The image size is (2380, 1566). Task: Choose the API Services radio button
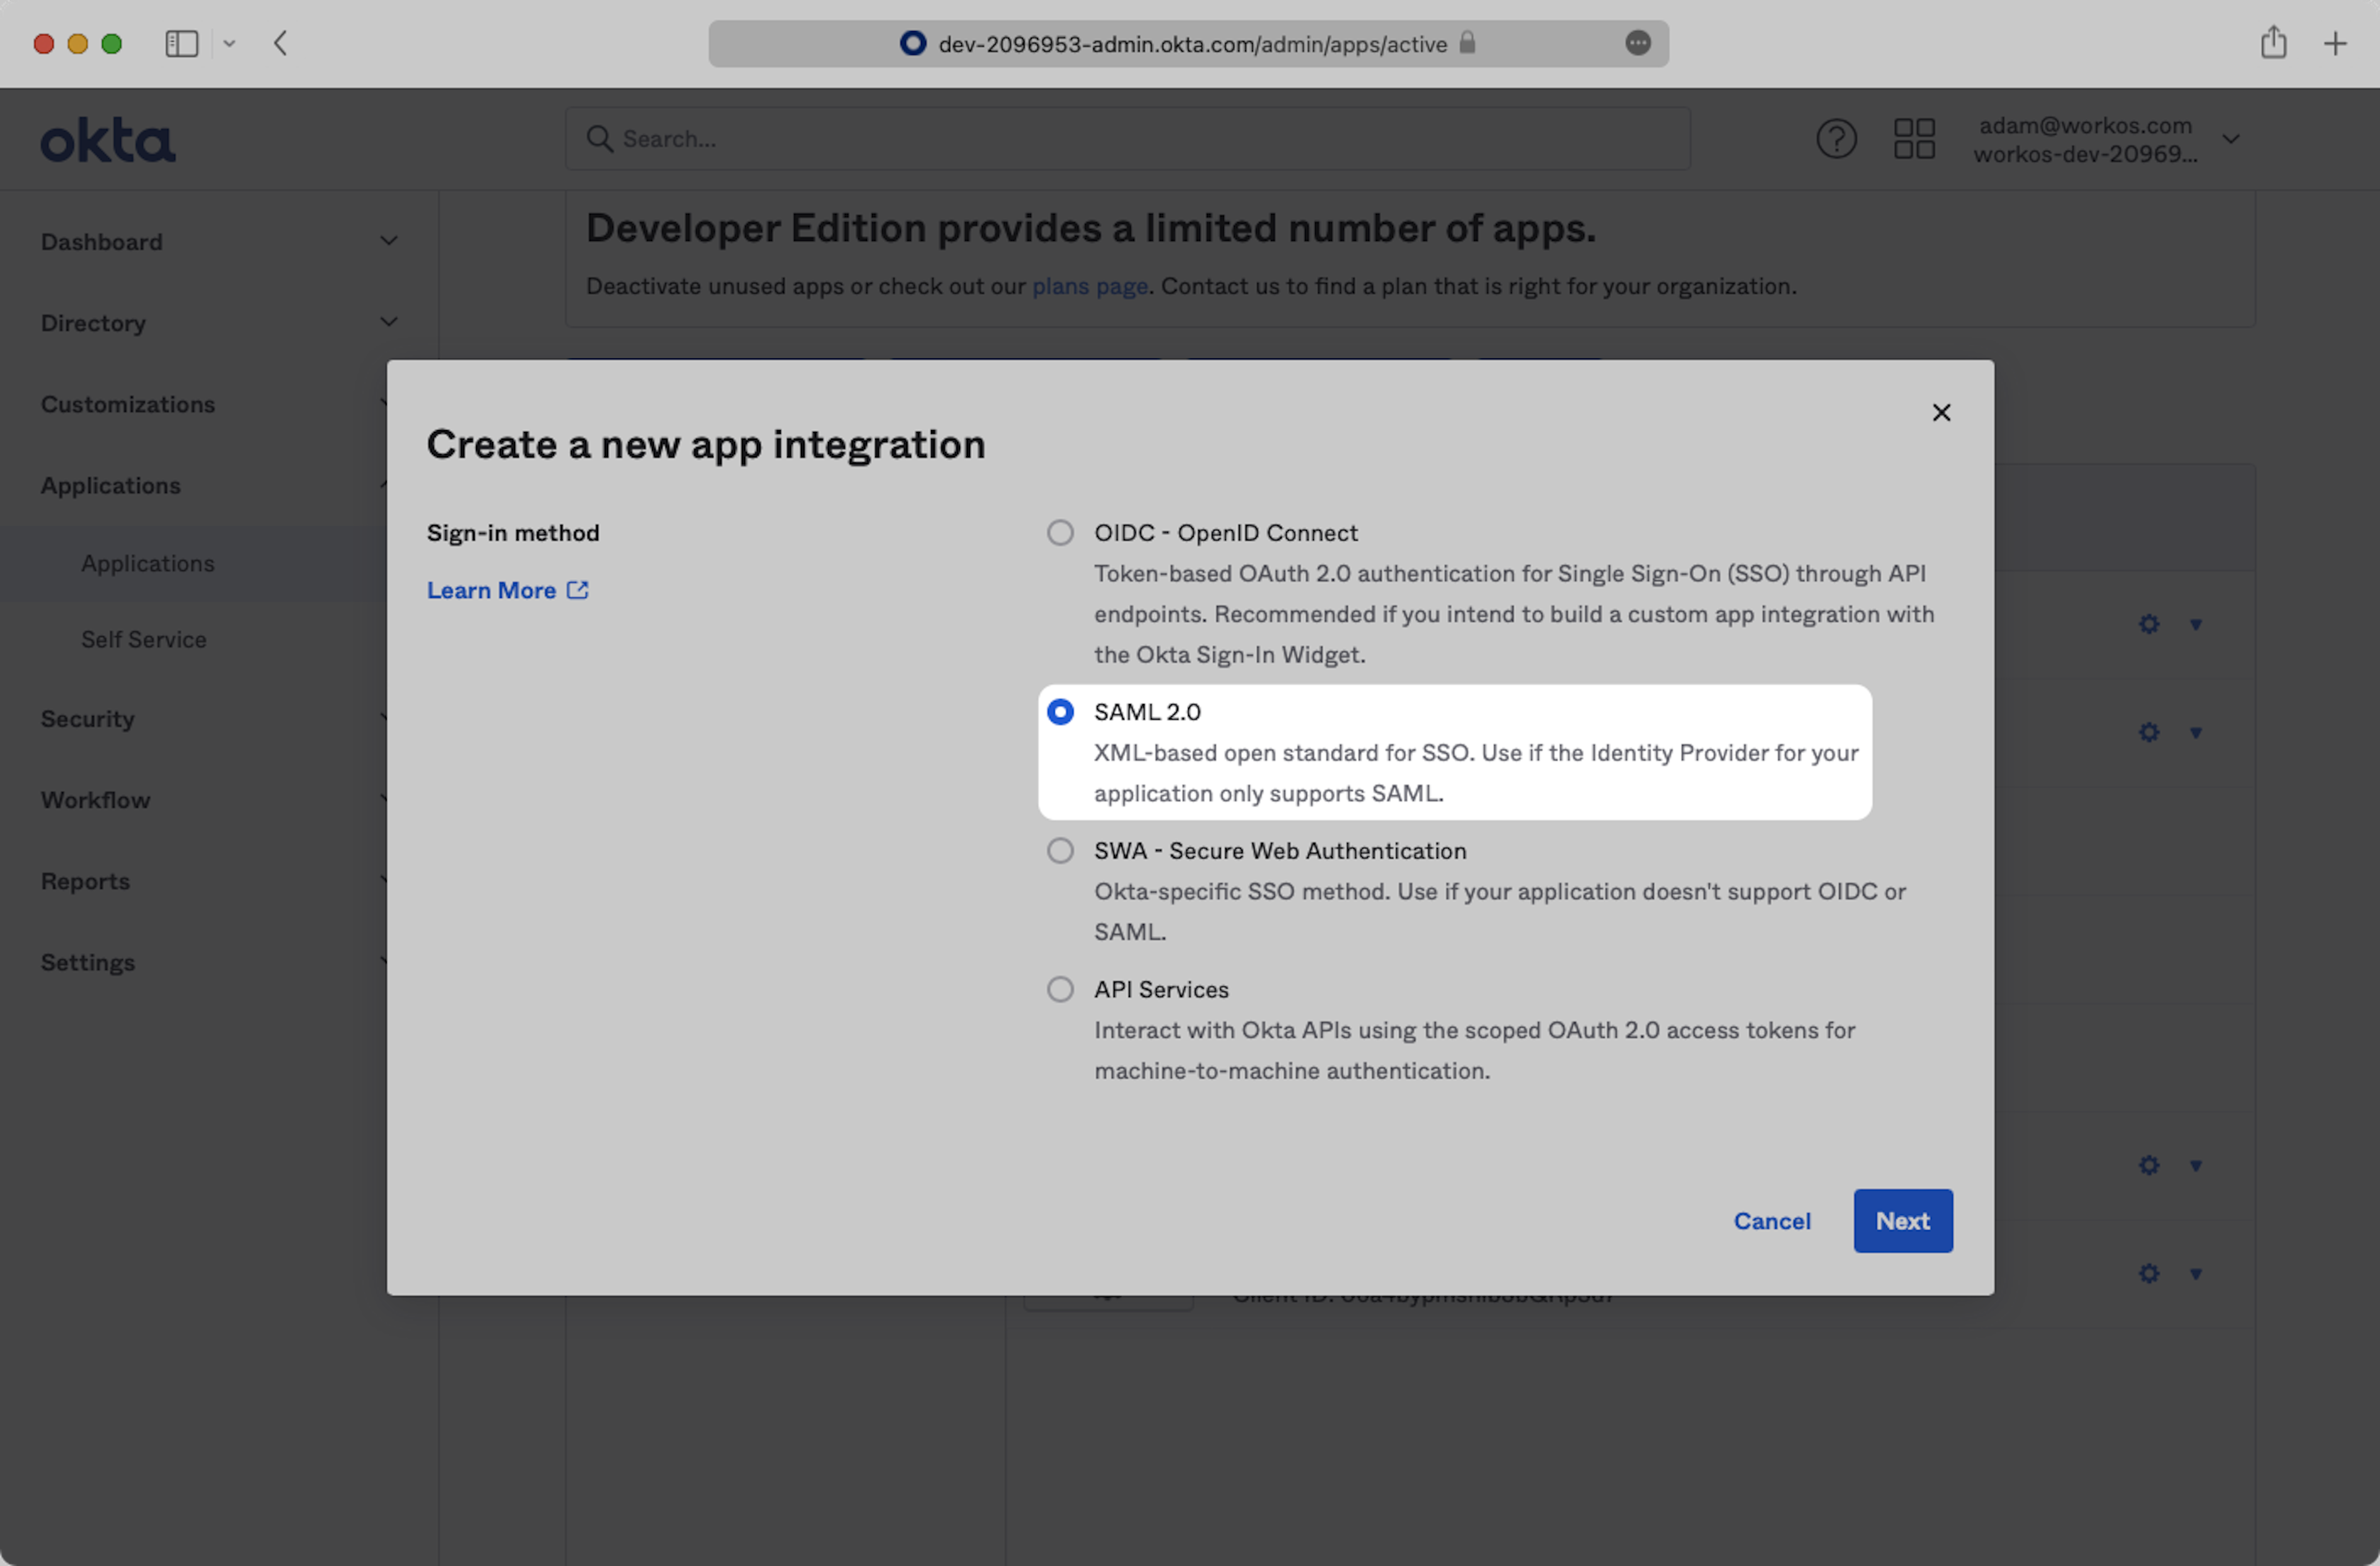pyautogui.click(x=1060, y=990)
